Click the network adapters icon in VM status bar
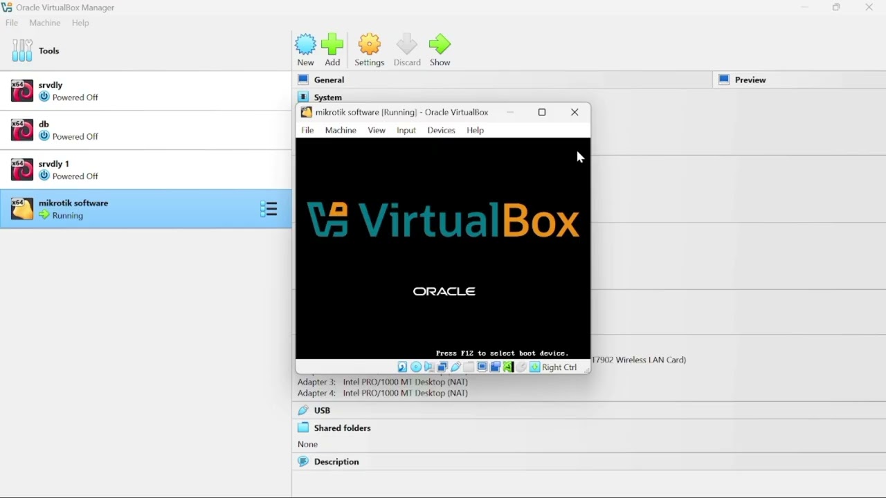Image resolution: width=886 pixels, height=498 pixels. 442,367
